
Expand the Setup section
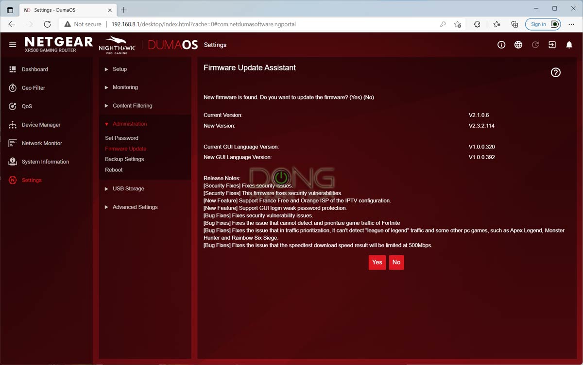[x=120, y=69]
